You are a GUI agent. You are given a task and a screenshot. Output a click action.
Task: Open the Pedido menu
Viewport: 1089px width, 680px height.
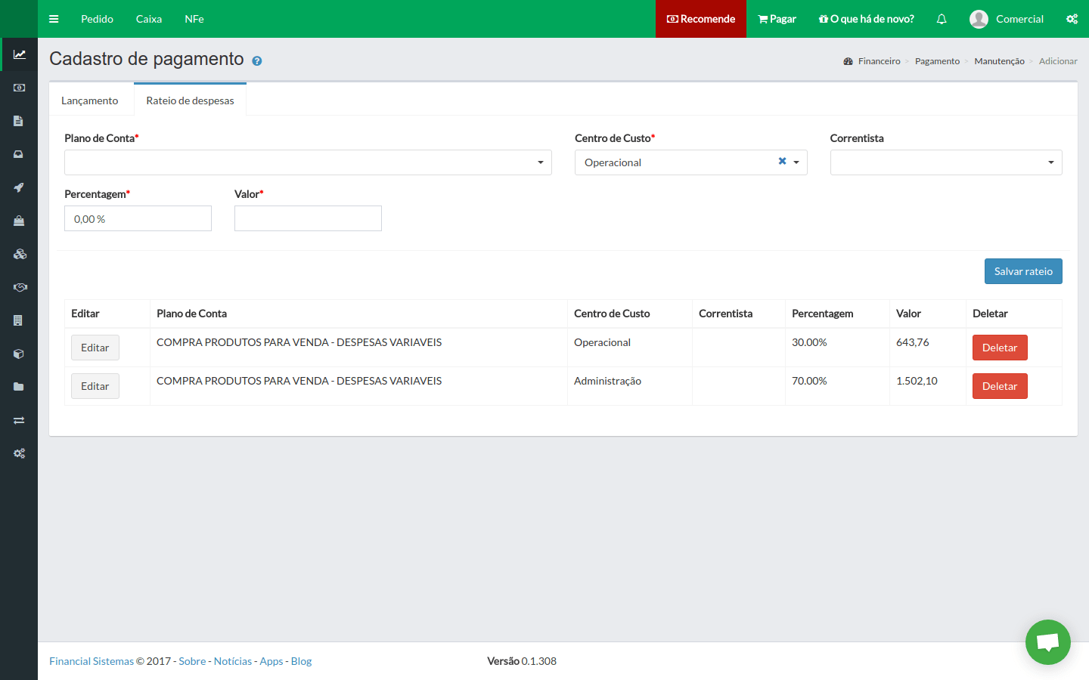tap(97, 19)
